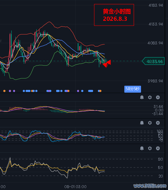Close the RSI indicator panel
This screenshot has height=190, width=168.
pos(158,148)
